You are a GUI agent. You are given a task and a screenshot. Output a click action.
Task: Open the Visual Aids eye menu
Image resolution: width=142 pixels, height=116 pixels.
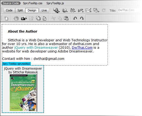point(96,11)
